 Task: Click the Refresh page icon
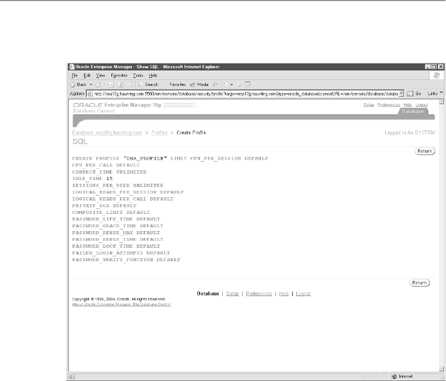point(121,85)
